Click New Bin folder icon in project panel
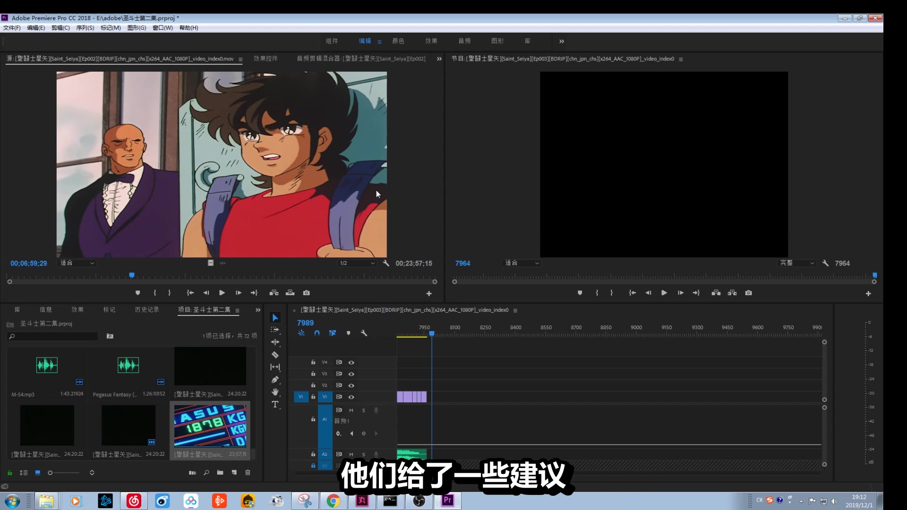 220,472
